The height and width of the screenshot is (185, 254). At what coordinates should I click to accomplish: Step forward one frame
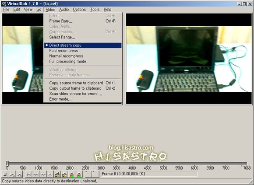(43, 175)
